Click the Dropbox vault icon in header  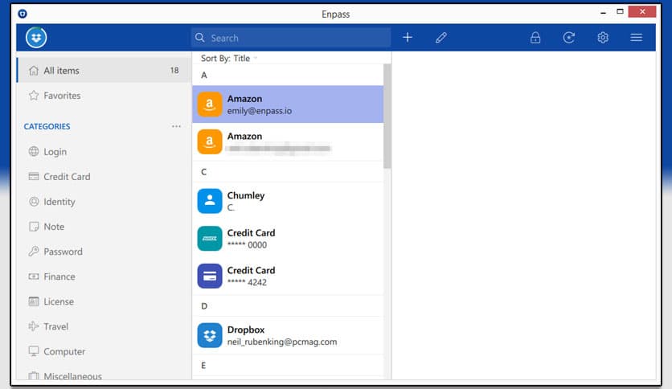coord(36,38)
